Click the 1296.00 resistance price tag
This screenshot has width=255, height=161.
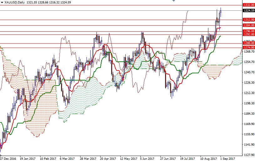click(x=248, y=31)
